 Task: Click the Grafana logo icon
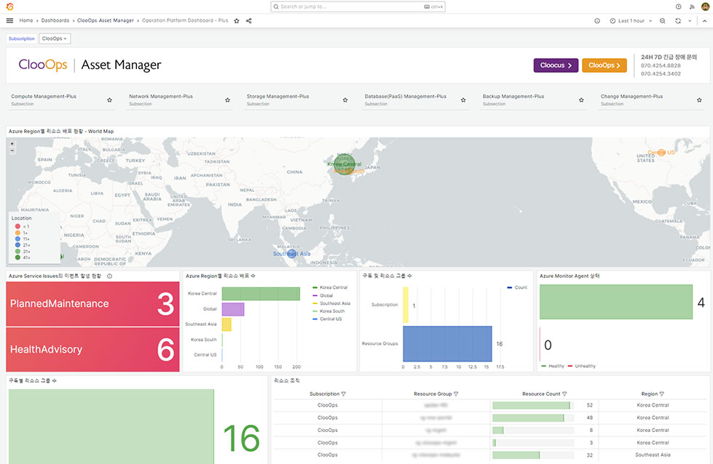(x=9, y=7)
